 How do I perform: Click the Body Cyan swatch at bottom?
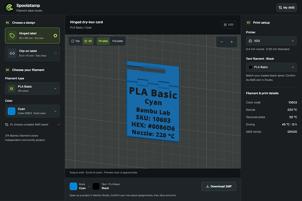point(74,186)
